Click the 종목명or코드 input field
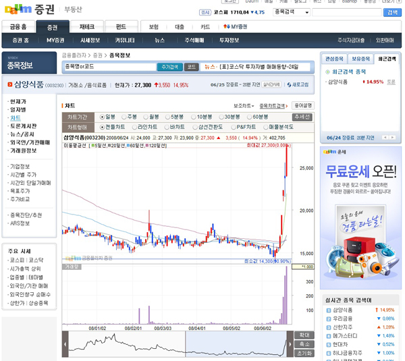Screen dimensions: 405x361 (110, 67)
